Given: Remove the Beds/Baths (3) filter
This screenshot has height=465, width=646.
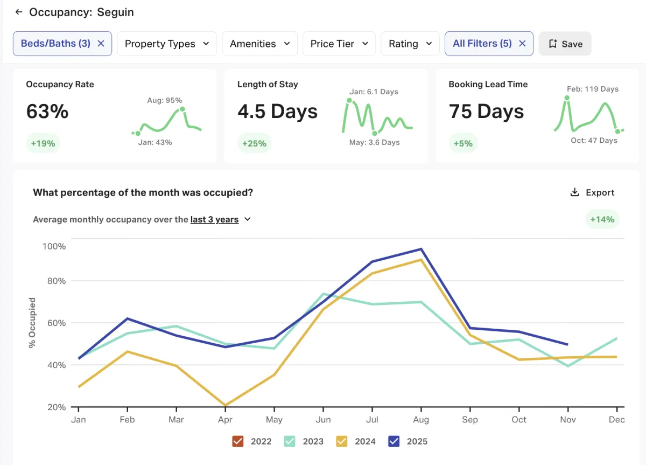Looking at the screenshot, I should (101, 44).
